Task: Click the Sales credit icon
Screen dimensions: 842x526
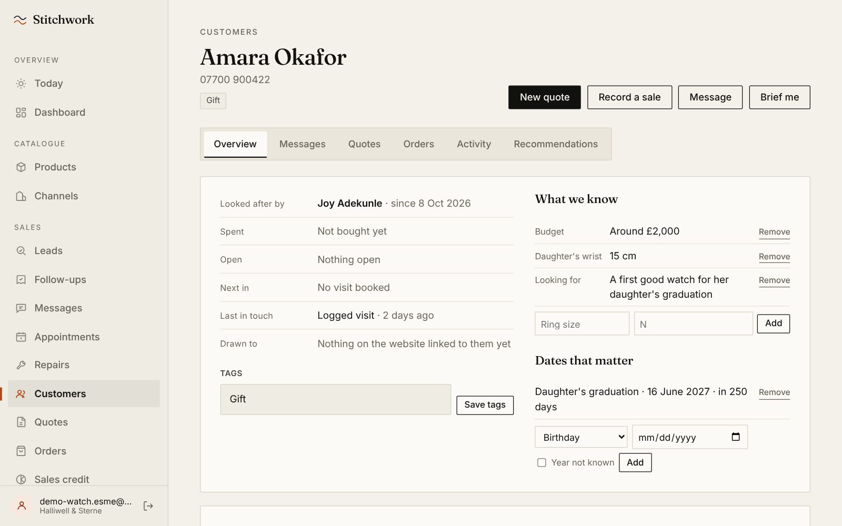Action: pos(21,480)
